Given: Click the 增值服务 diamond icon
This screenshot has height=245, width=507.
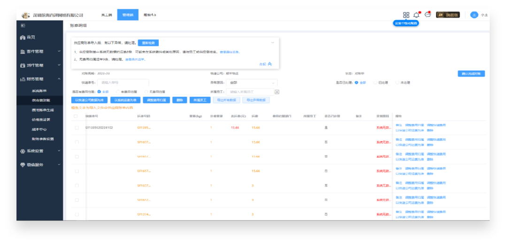Looking at the screenshot, I should point(23,165).
